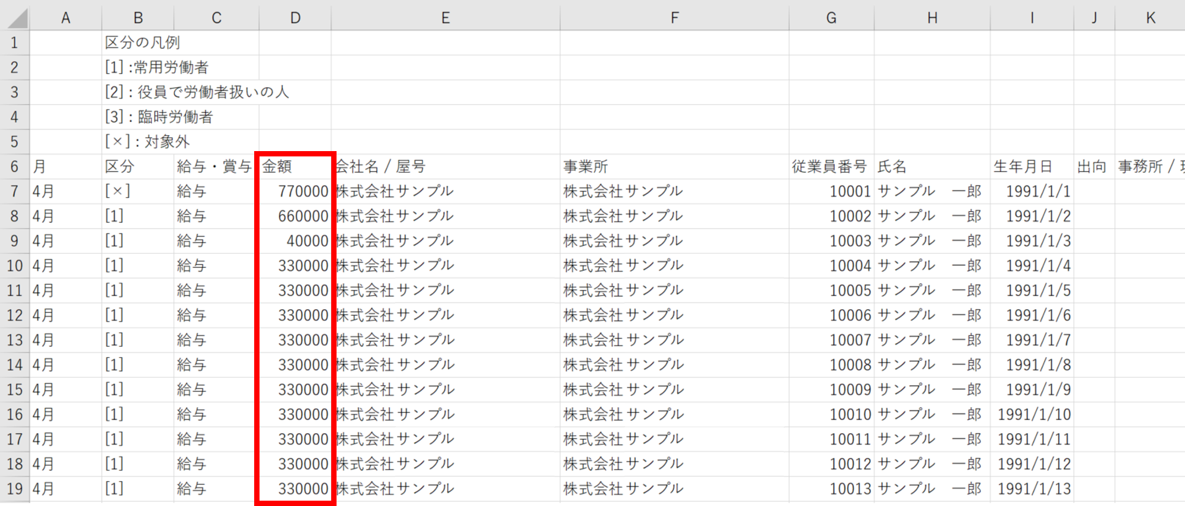Image resolution: width=1185 pixels, height=506 pixels.
Task: Click the 金額 header cell
Action: point(294,166)
